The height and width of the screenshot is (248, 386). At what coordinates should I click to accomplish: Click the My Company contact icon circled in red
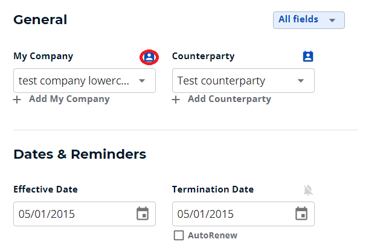pyautogui.click(x=149, y=57)
